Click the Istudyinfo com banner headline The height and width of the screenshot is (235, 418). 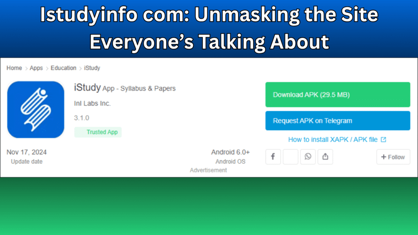click(209, 28)
